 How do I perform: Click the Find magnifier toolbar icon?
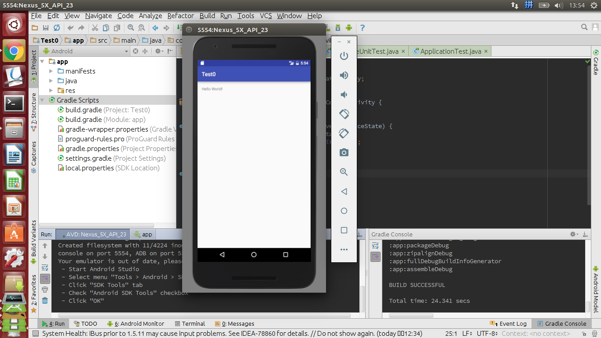[131, 28]
